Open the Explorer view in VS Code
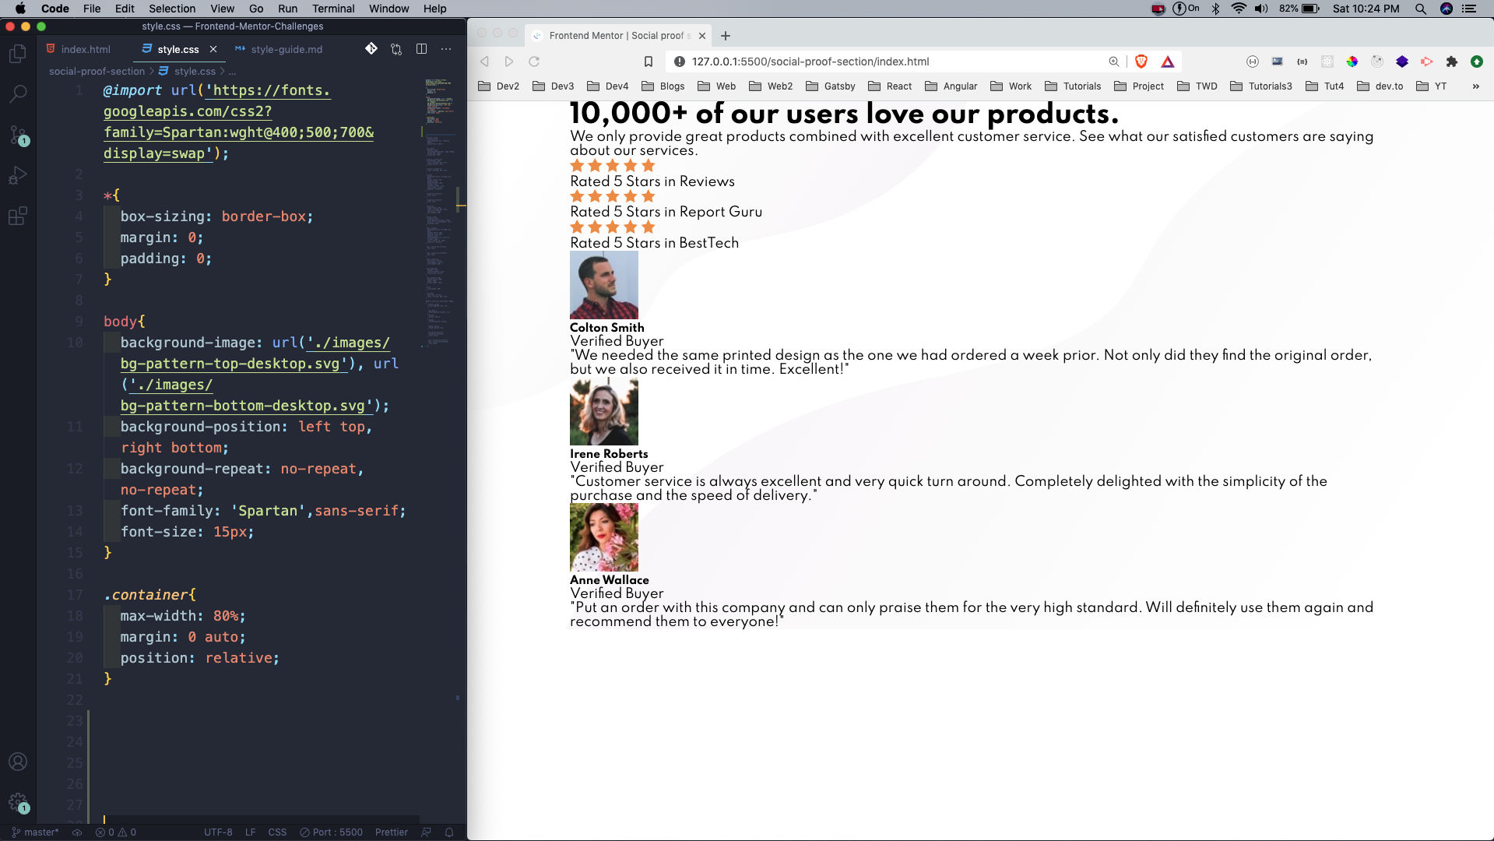 point(17,53)
